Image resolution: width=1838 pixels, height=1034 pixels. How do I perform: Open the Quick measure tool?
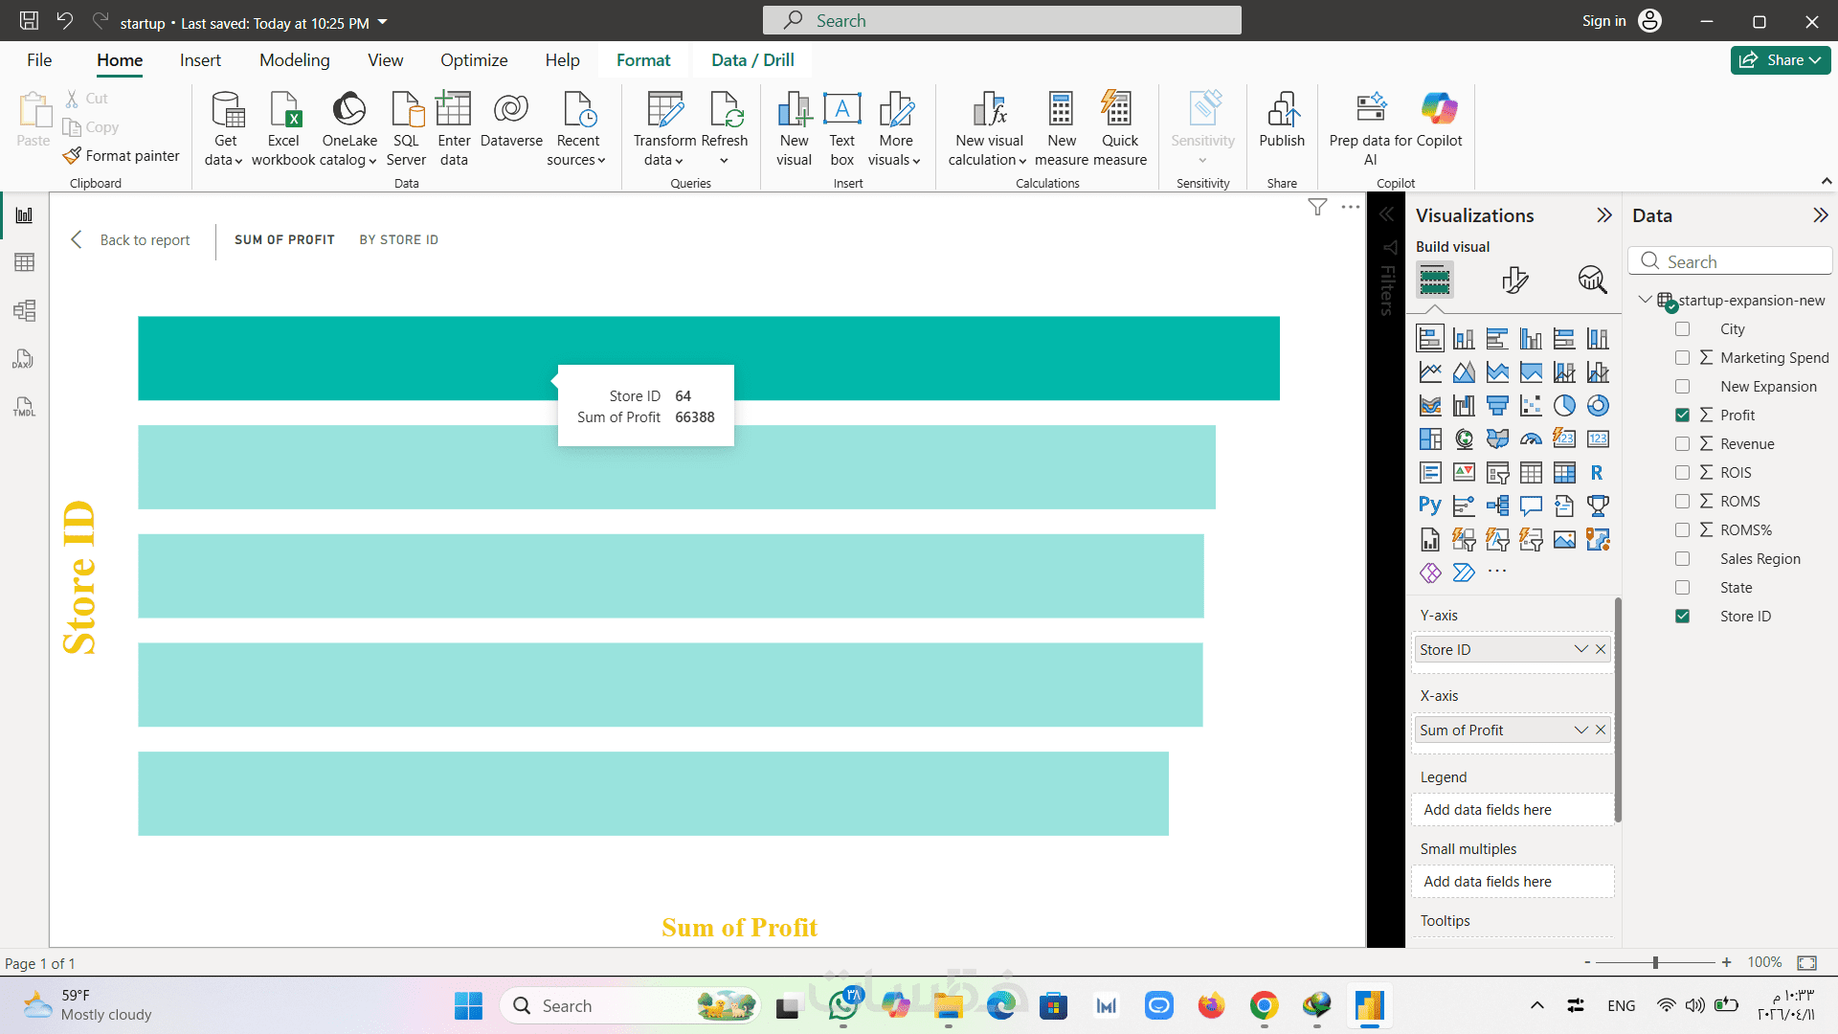(x=1119, y=111)
